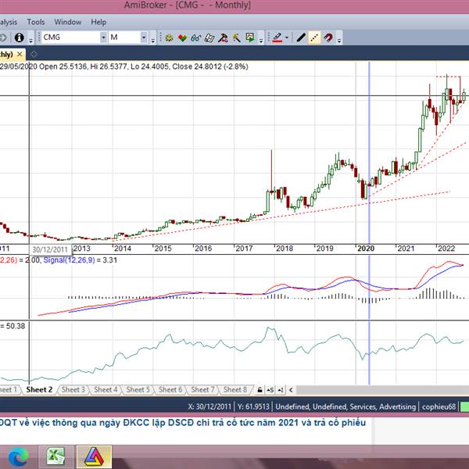Close the Monthly chart tab
Screen dimensions: 469x469
(20, 55)
